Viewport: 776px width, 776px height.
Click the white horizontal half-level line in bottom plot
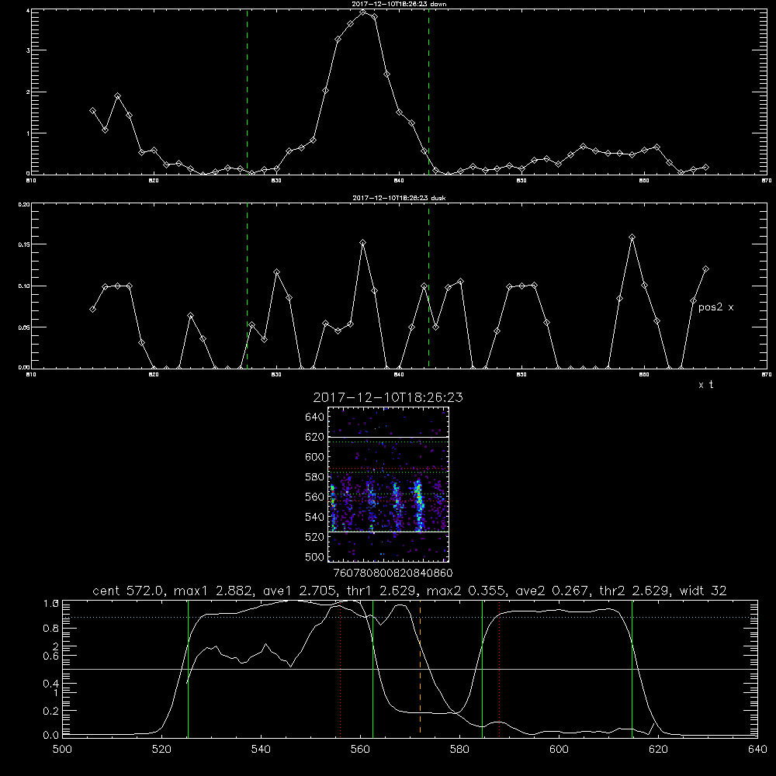pyautogui.click(x=410, y=669)
